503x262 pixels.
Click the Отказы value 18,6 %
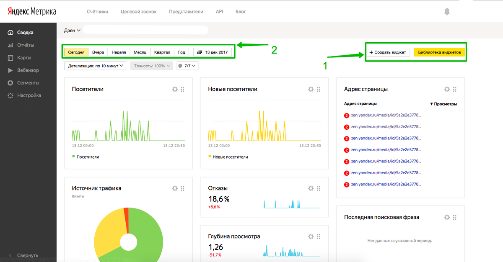click(219, 199)
